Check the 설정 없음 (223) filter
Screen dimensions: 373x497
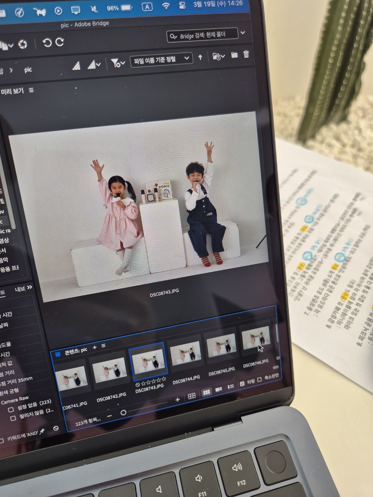tap(11, 410)
